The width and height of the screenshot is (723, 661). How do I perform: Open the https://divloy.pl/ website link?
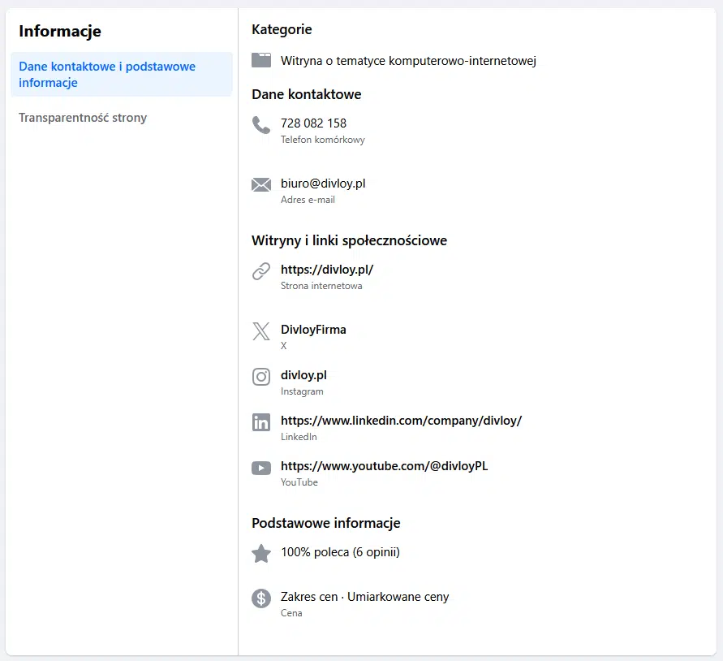pos(327,270)
